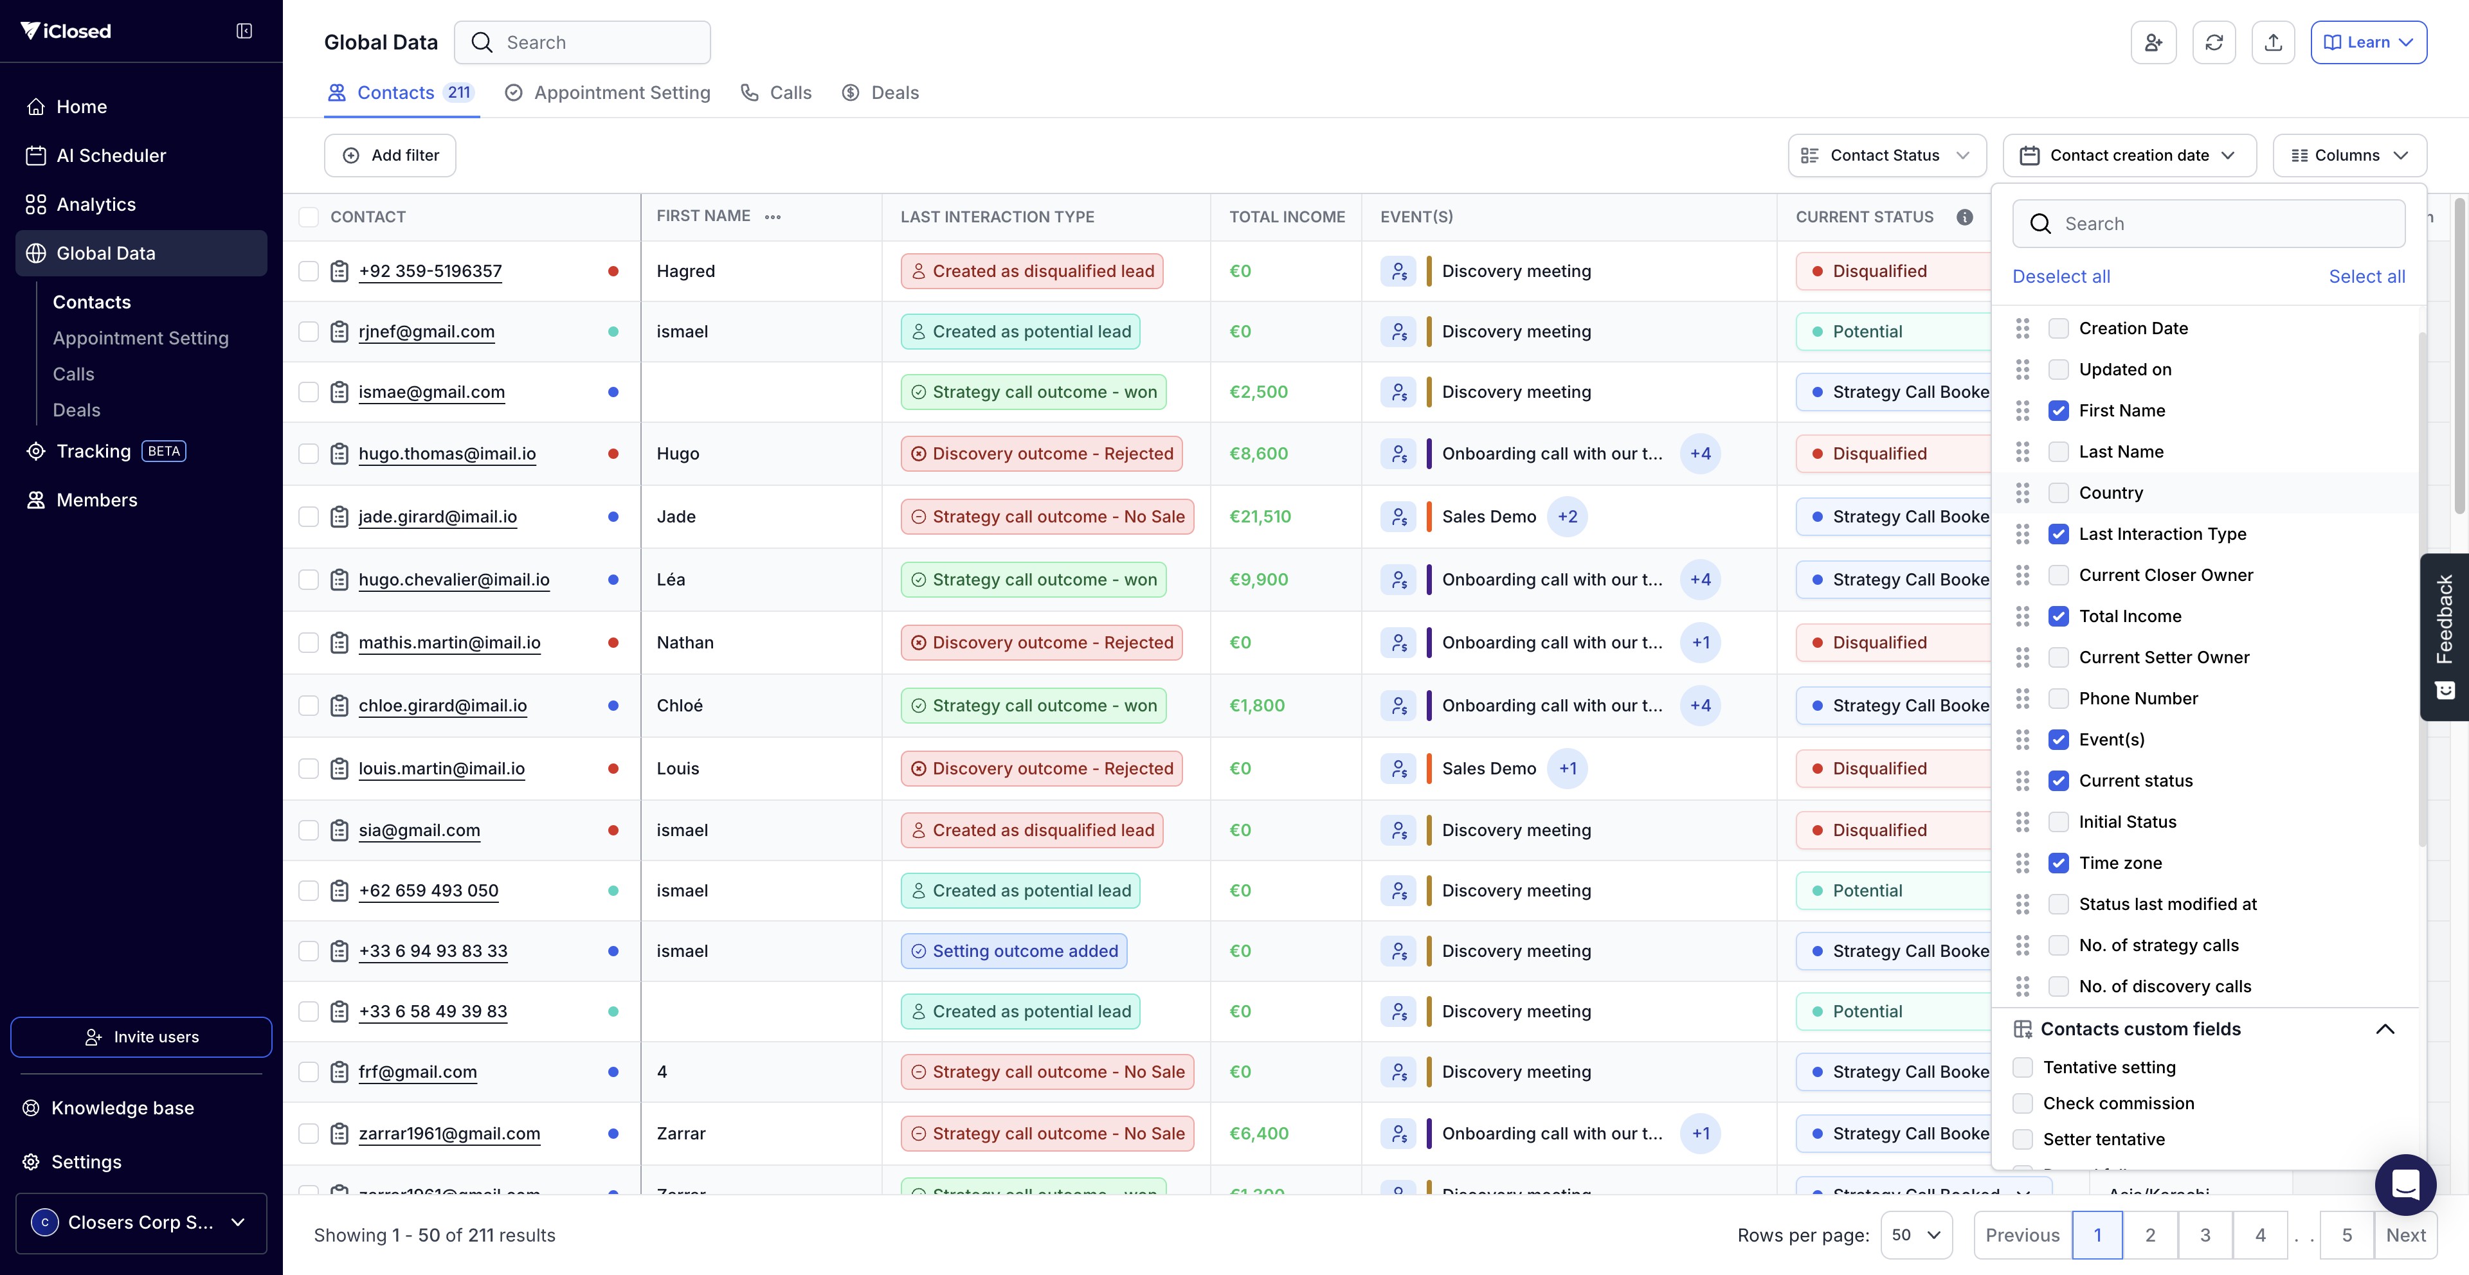
Task: Collapse the Contacts custom fields section
Action: tap(2385, 1029)
